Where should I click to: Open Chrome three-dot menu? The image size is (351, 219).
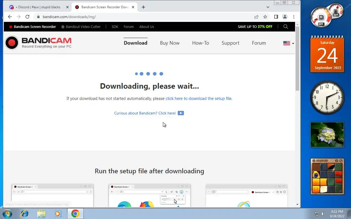click(x=294, y=17)
